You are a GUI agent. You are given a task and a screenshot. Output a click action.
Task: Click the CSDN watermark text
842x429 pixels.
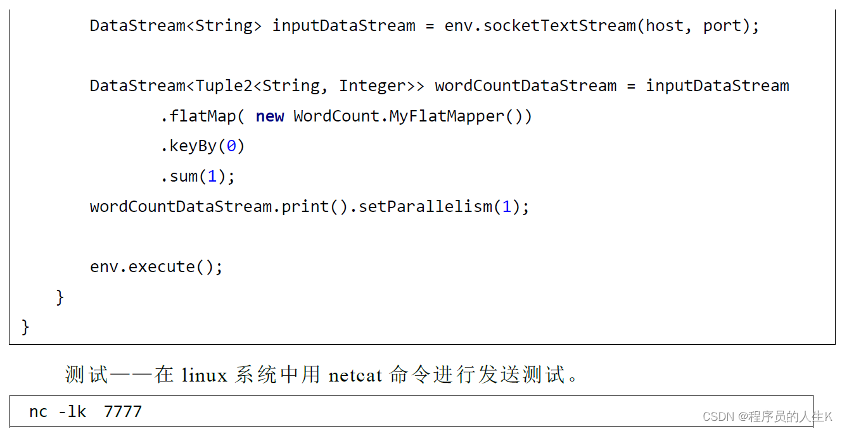(x=767, y=416)
